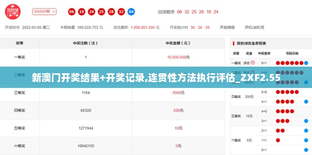
Task: Click the 双色球 Union Lotto logo
Action: click(x=13, y=12)
